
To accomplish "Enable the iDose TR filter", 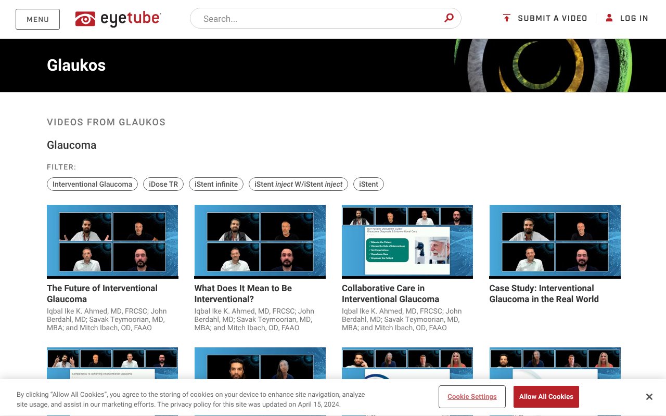I will tap(163, 184).
